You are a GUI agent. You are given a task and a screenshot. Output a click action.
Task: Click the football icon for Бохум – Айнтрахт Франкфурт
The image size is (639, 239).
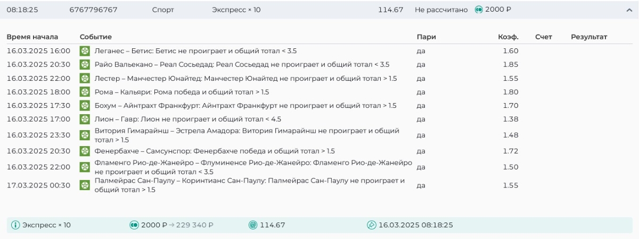[x=84, y=106]
